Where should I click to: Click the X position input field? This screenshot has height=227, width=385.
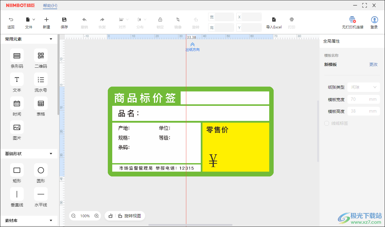pos(251,17)
